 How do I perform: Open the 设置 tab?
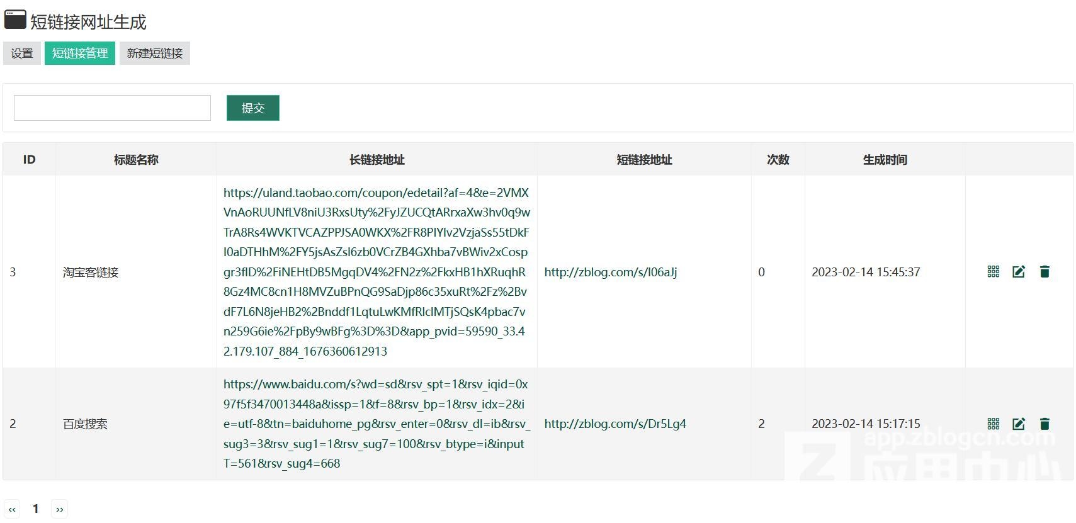pos(22,53)
